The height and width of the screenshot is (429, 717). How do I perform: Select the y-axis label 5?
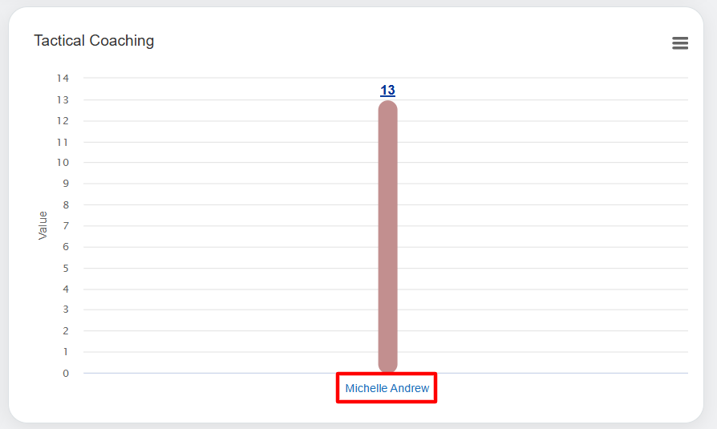coord(66,268)
